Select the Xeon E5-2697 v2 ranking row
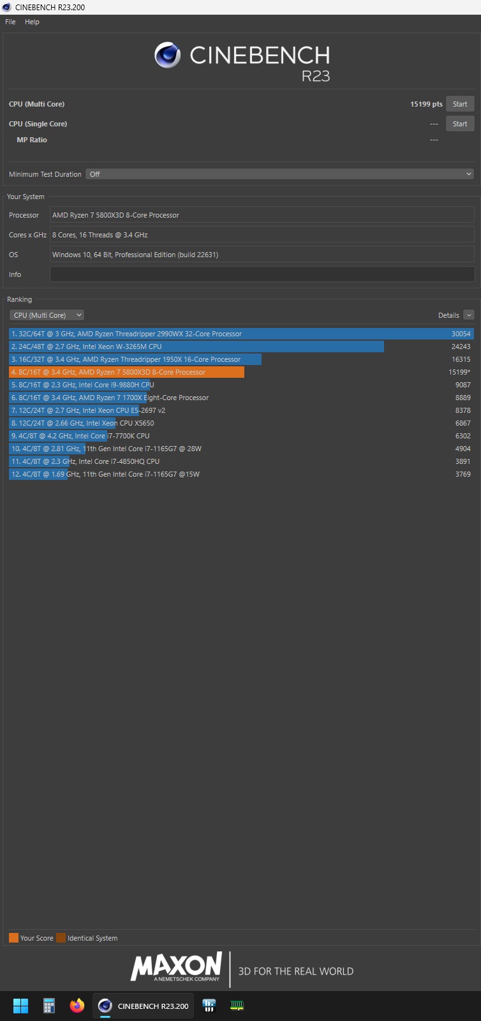 (x=241, y=410)
